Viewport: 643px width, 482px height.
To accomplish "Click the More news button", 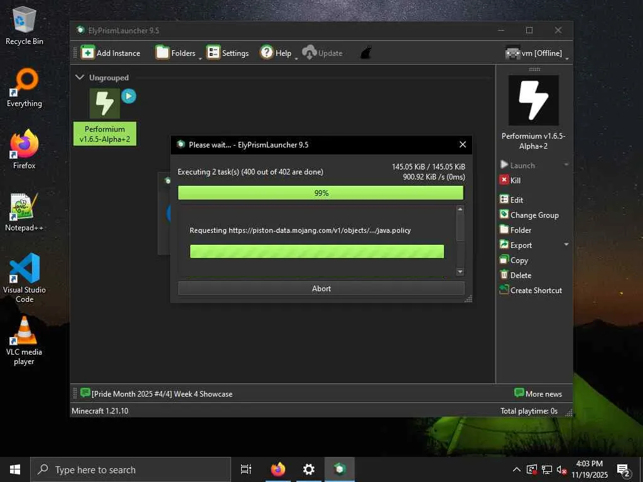I will [x=538, y=394].
